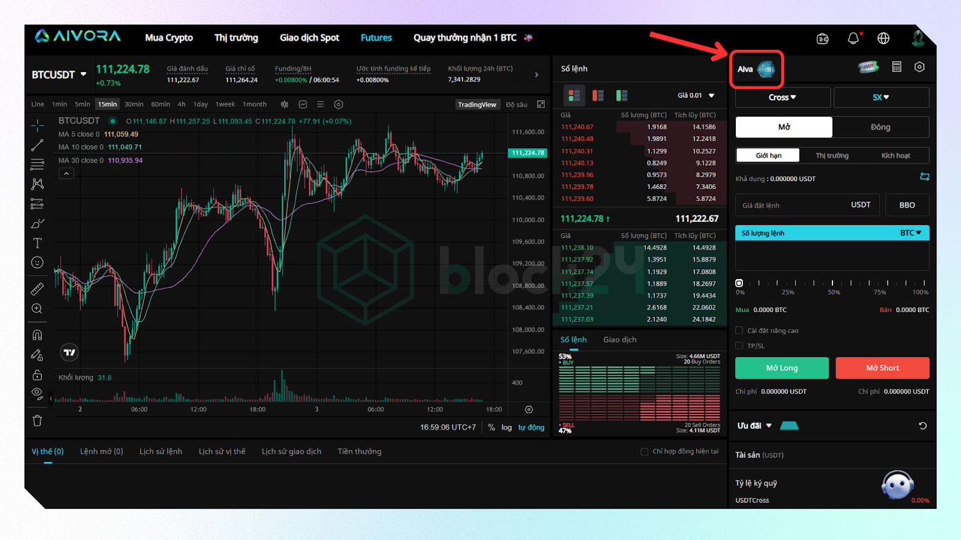The width and height of the screenshot is (961, 540).
Task: Open the chat support robot
Action: point(897,485)
